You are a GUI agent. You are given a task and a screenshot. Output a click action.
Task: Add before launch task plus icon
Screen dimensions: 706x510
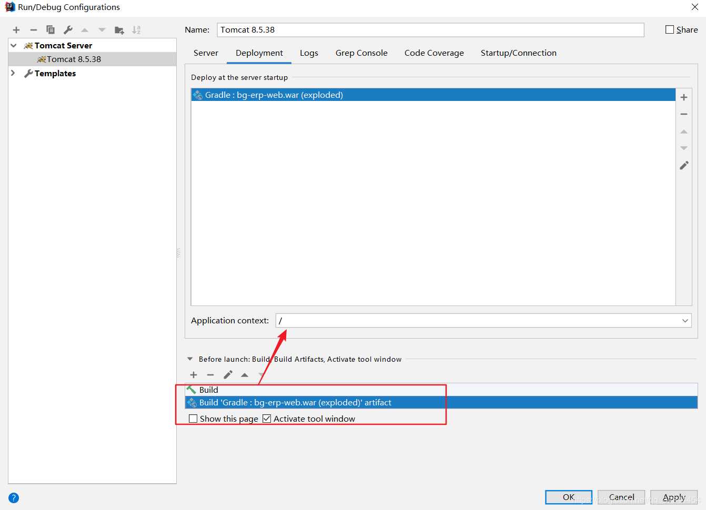[194, 375]
